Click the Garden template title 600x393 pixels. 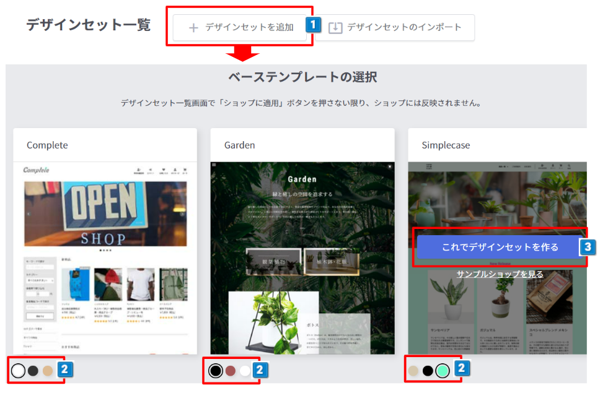(x=239, y=145)
